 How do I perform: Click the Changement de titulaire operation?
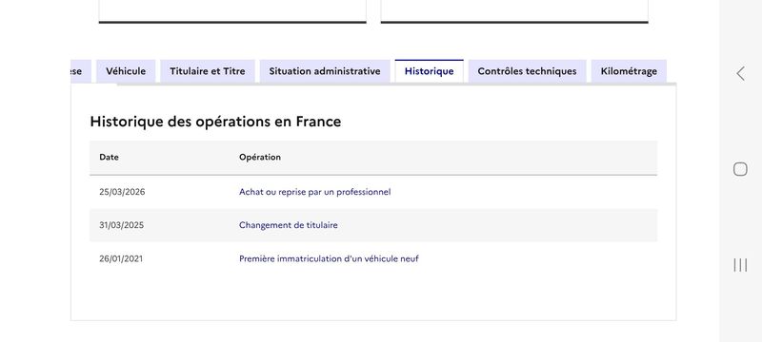289,225
